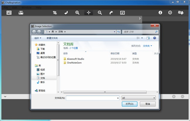Open the 排列方式 文件夹 dropdown
This screenshot has height=121, width=190.
click(x=147, y=46)
